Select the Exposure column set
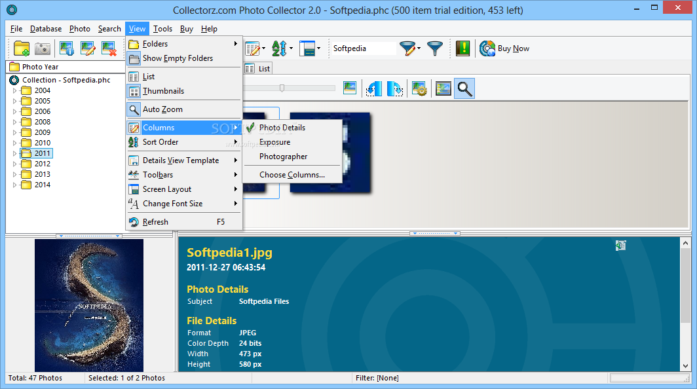The height and width of the screenshot is (389, 697). (292, 142)
